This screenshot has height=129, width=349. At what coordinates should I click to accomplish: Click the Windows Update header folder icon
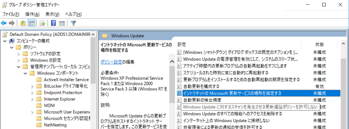pyautogui.click(x=105, y=36)
